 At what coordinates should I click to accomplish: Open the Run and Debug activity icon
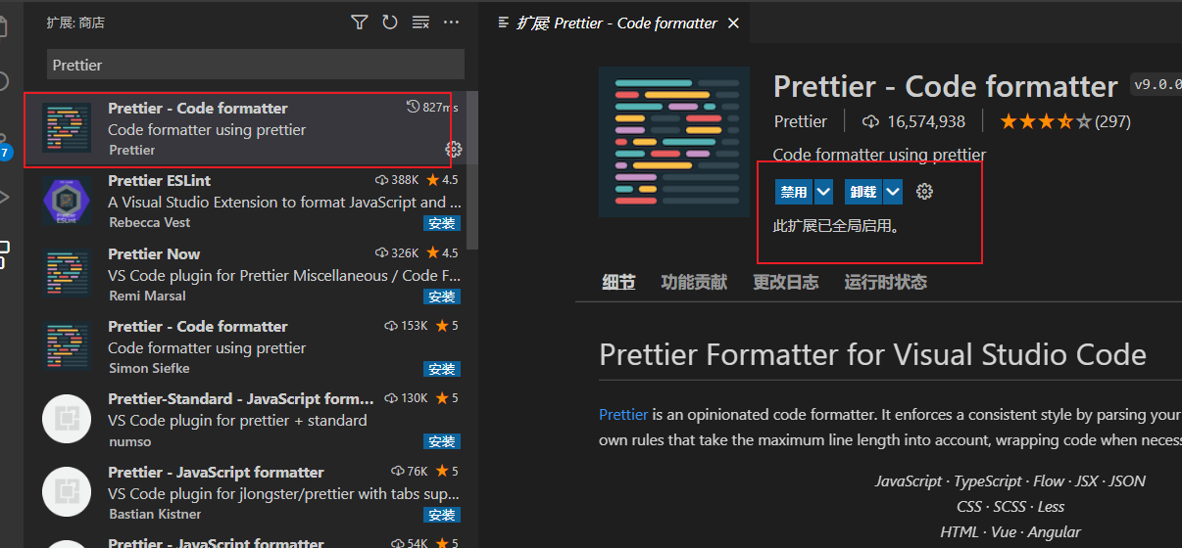tap(4, 197)
